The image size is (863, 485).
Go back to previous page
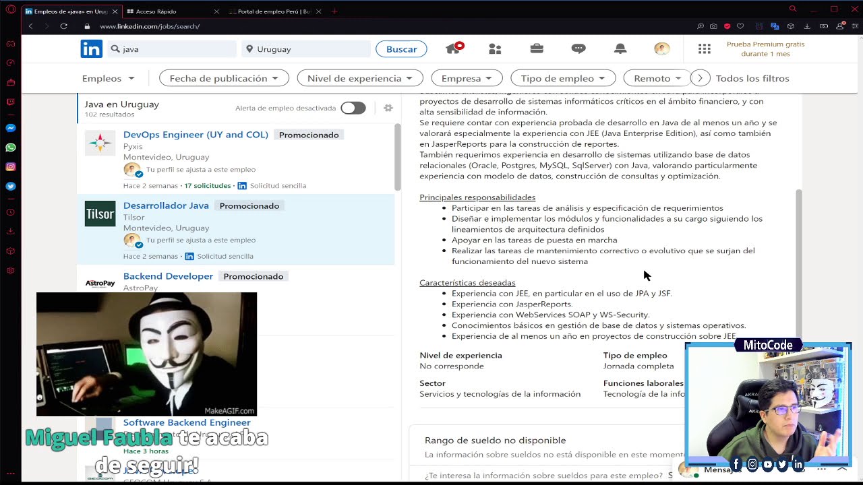click(30, 26)
